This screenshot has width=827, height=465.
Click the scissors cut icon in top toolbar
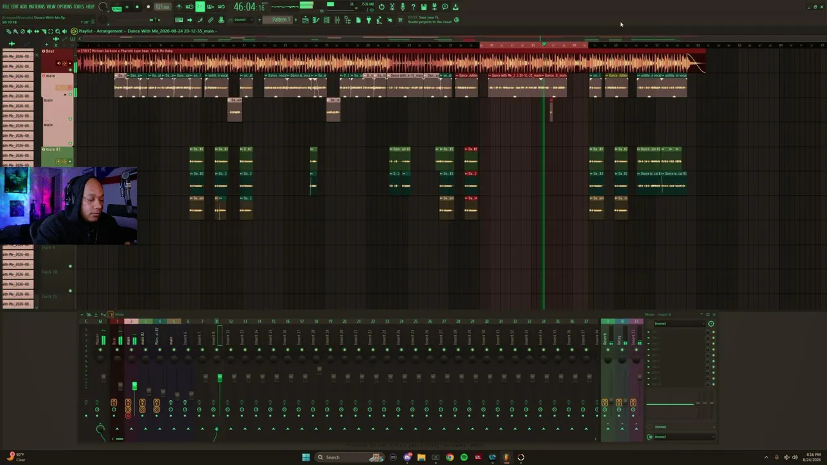pyautogui.click(x=392, y=6)
